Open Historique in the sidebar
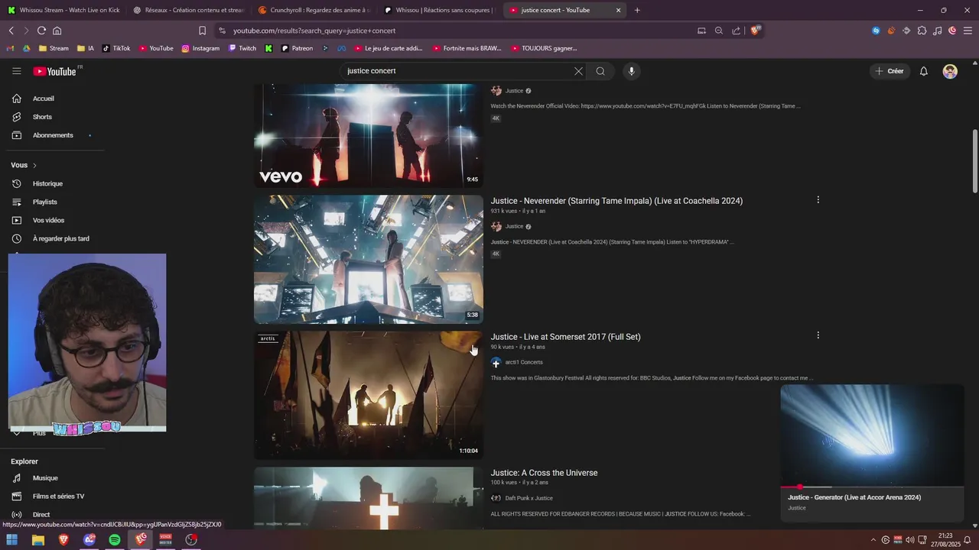Image resolution: width=979 pixels, height=550 pixels. (47, 183)
